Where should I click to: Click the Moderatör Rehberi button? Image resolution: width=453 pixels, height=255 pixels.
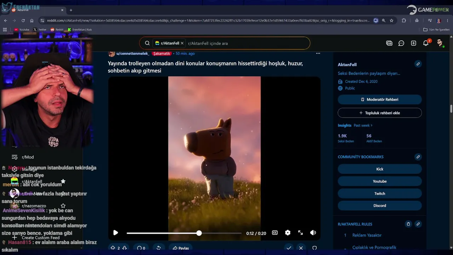click(x=380, y=100)
